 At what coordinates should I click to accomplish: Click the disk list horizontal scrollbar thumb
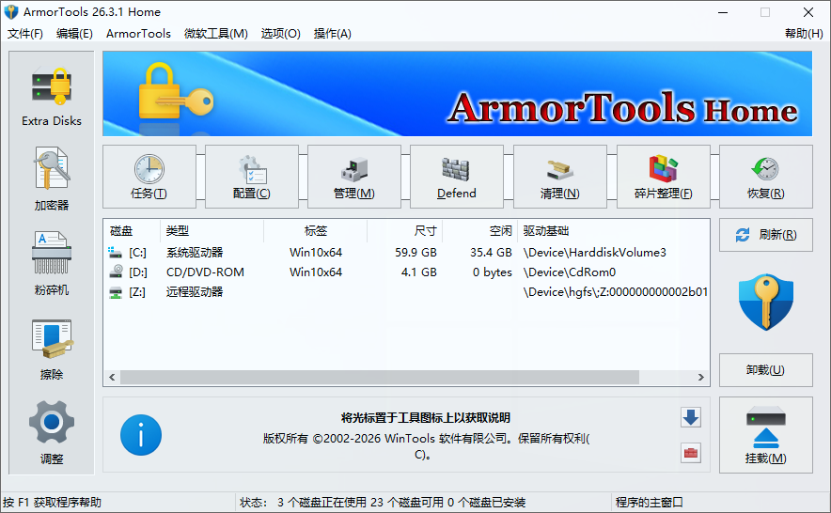380,378
